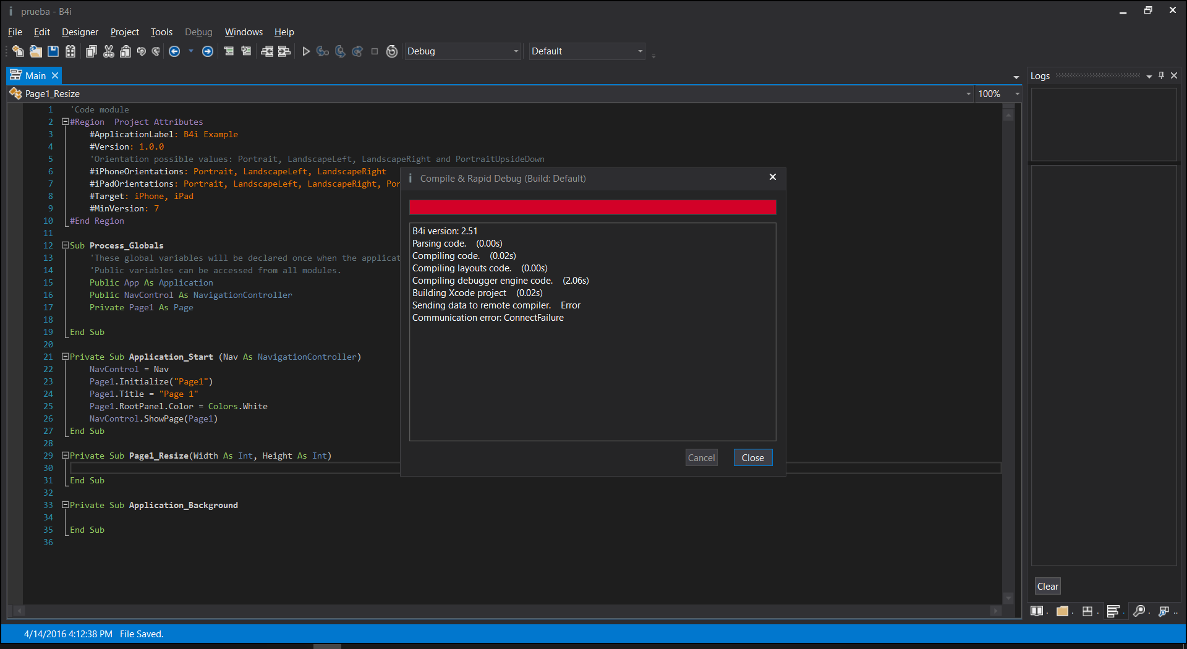Image resolution: width=1187 pixels, height=649 pixels.
Task: Open the 100% zoom dropdown
Action: pyautogui.click(x=1017, y=94)
